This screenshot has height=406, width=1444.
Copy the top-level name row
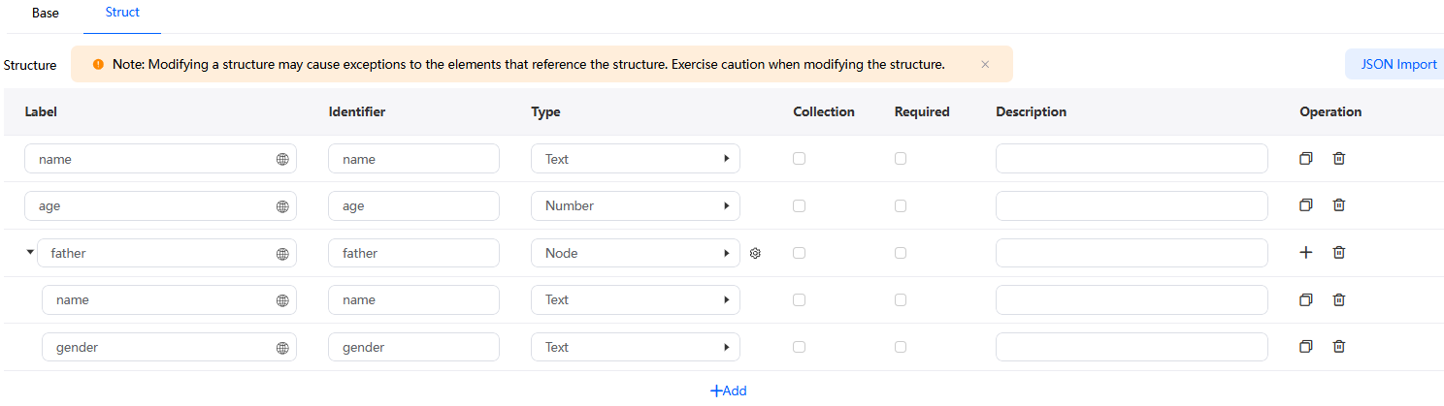click(x=1306, y=158)
